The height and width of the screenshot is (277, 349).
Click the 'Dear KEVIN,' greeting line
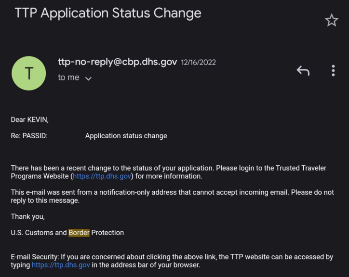(x=29, y=120)
